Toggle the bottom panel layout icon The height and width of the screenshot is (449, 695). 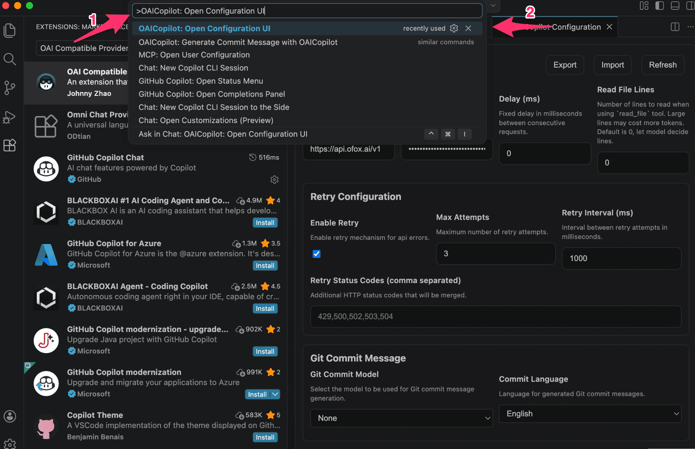click(675, 6)
